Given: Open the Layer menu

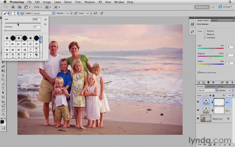Looking at the screenshot, I should coord(58,2).
